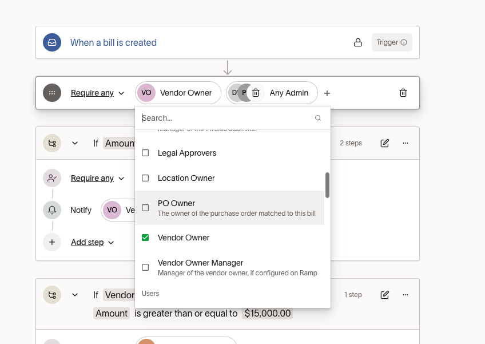Collapse the If Amount condition chevron
The width and height of the screenshot is (485, 344).
(x=75, y=143)
